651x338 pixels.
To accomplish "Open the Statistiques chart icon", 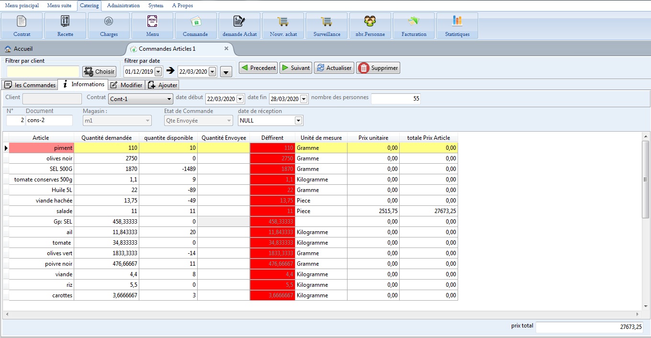I will click(457, 22).
